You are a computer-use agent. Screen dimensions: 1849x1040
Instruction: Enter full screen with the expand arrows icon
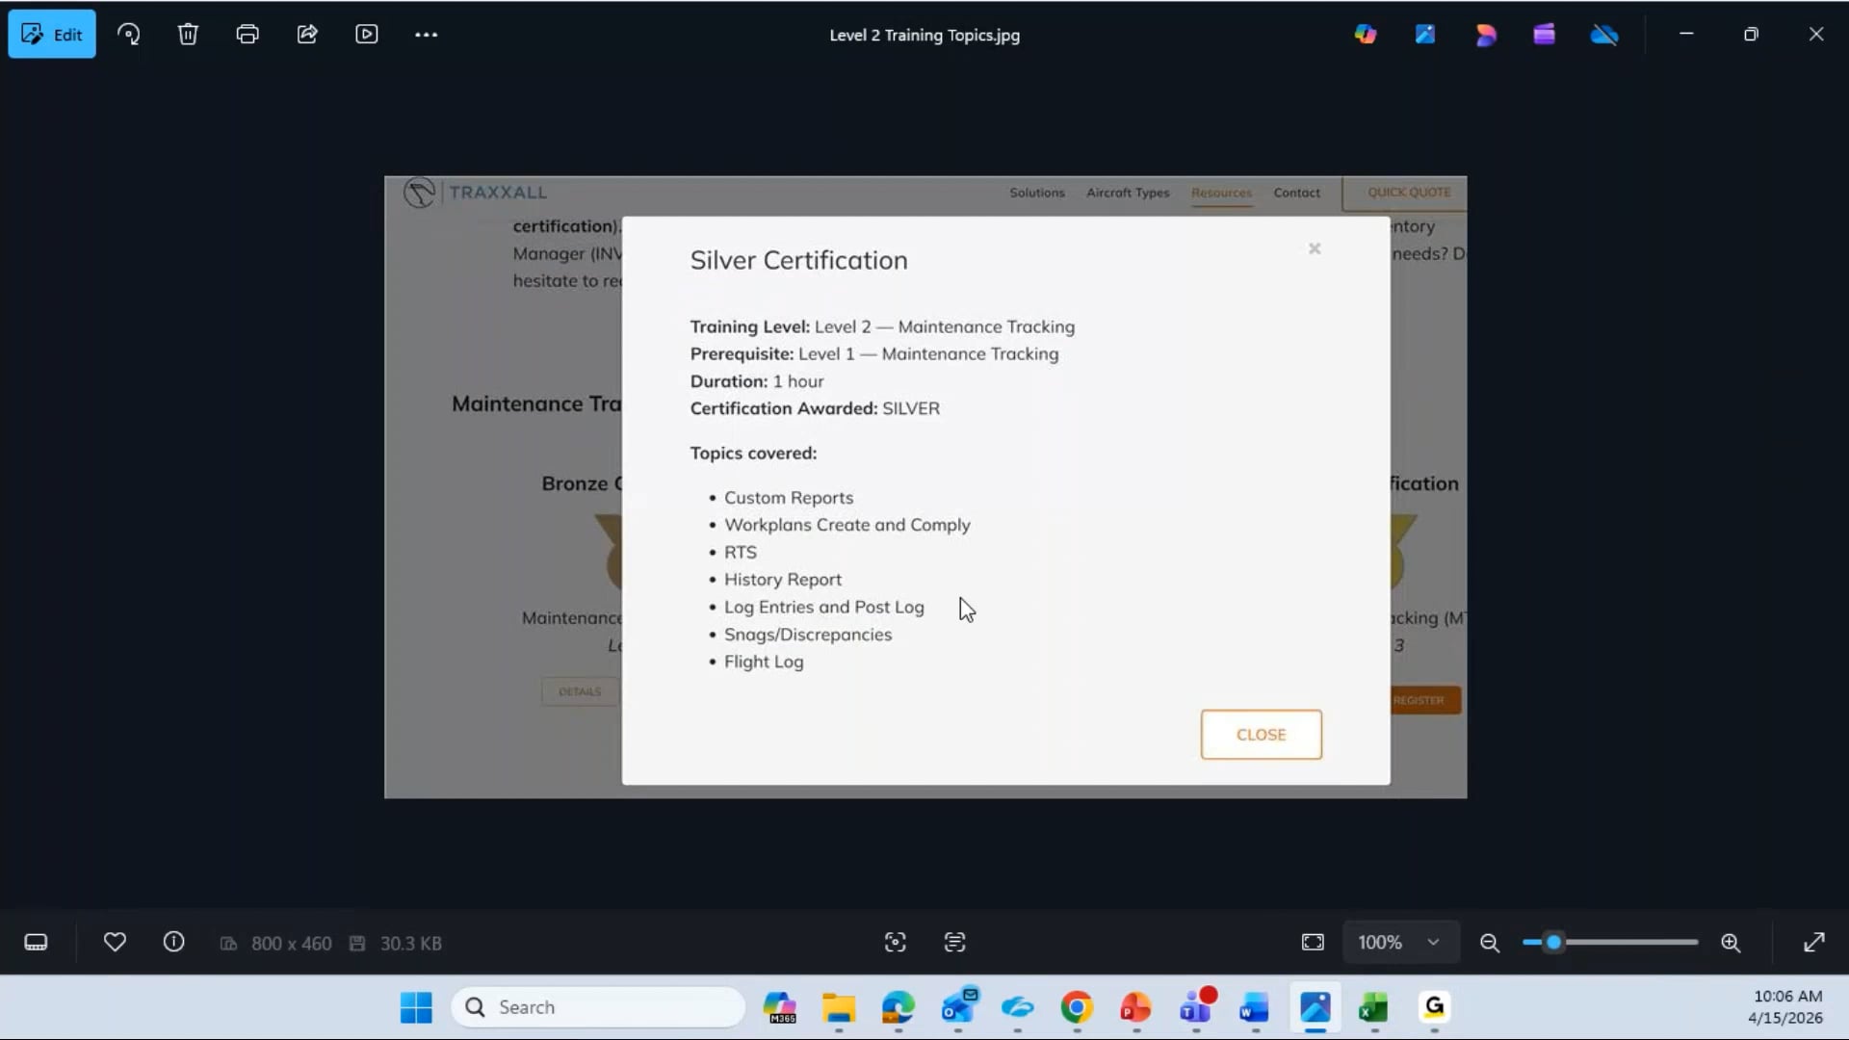point(1814,943)
